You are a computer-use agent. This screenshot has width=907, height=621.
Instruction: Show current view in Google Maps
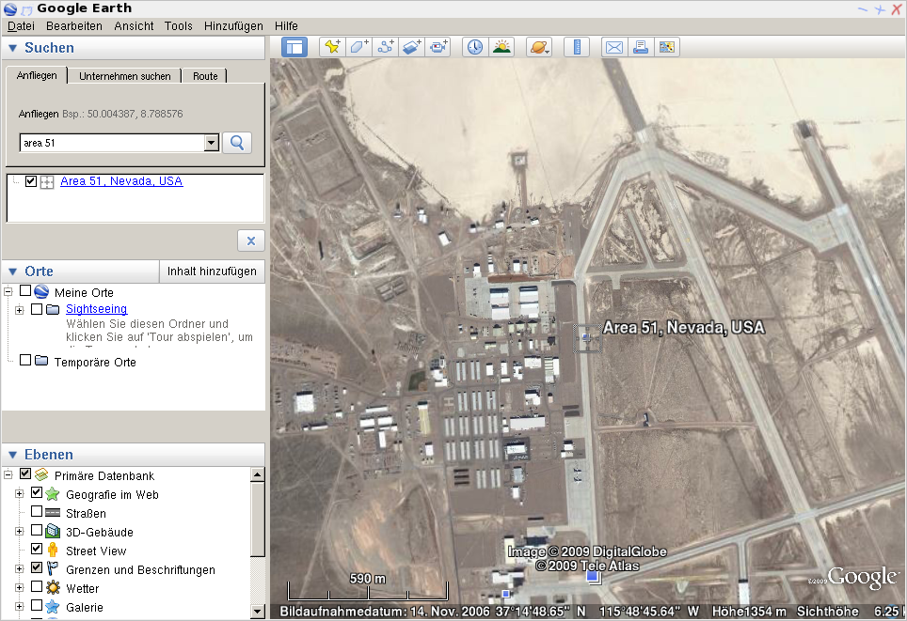[667, 47]
